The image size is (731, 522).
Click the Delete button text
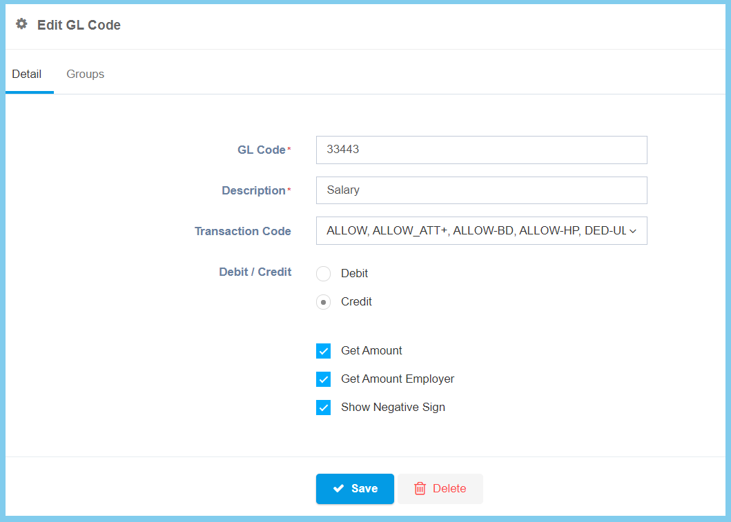tap(449, 488)
